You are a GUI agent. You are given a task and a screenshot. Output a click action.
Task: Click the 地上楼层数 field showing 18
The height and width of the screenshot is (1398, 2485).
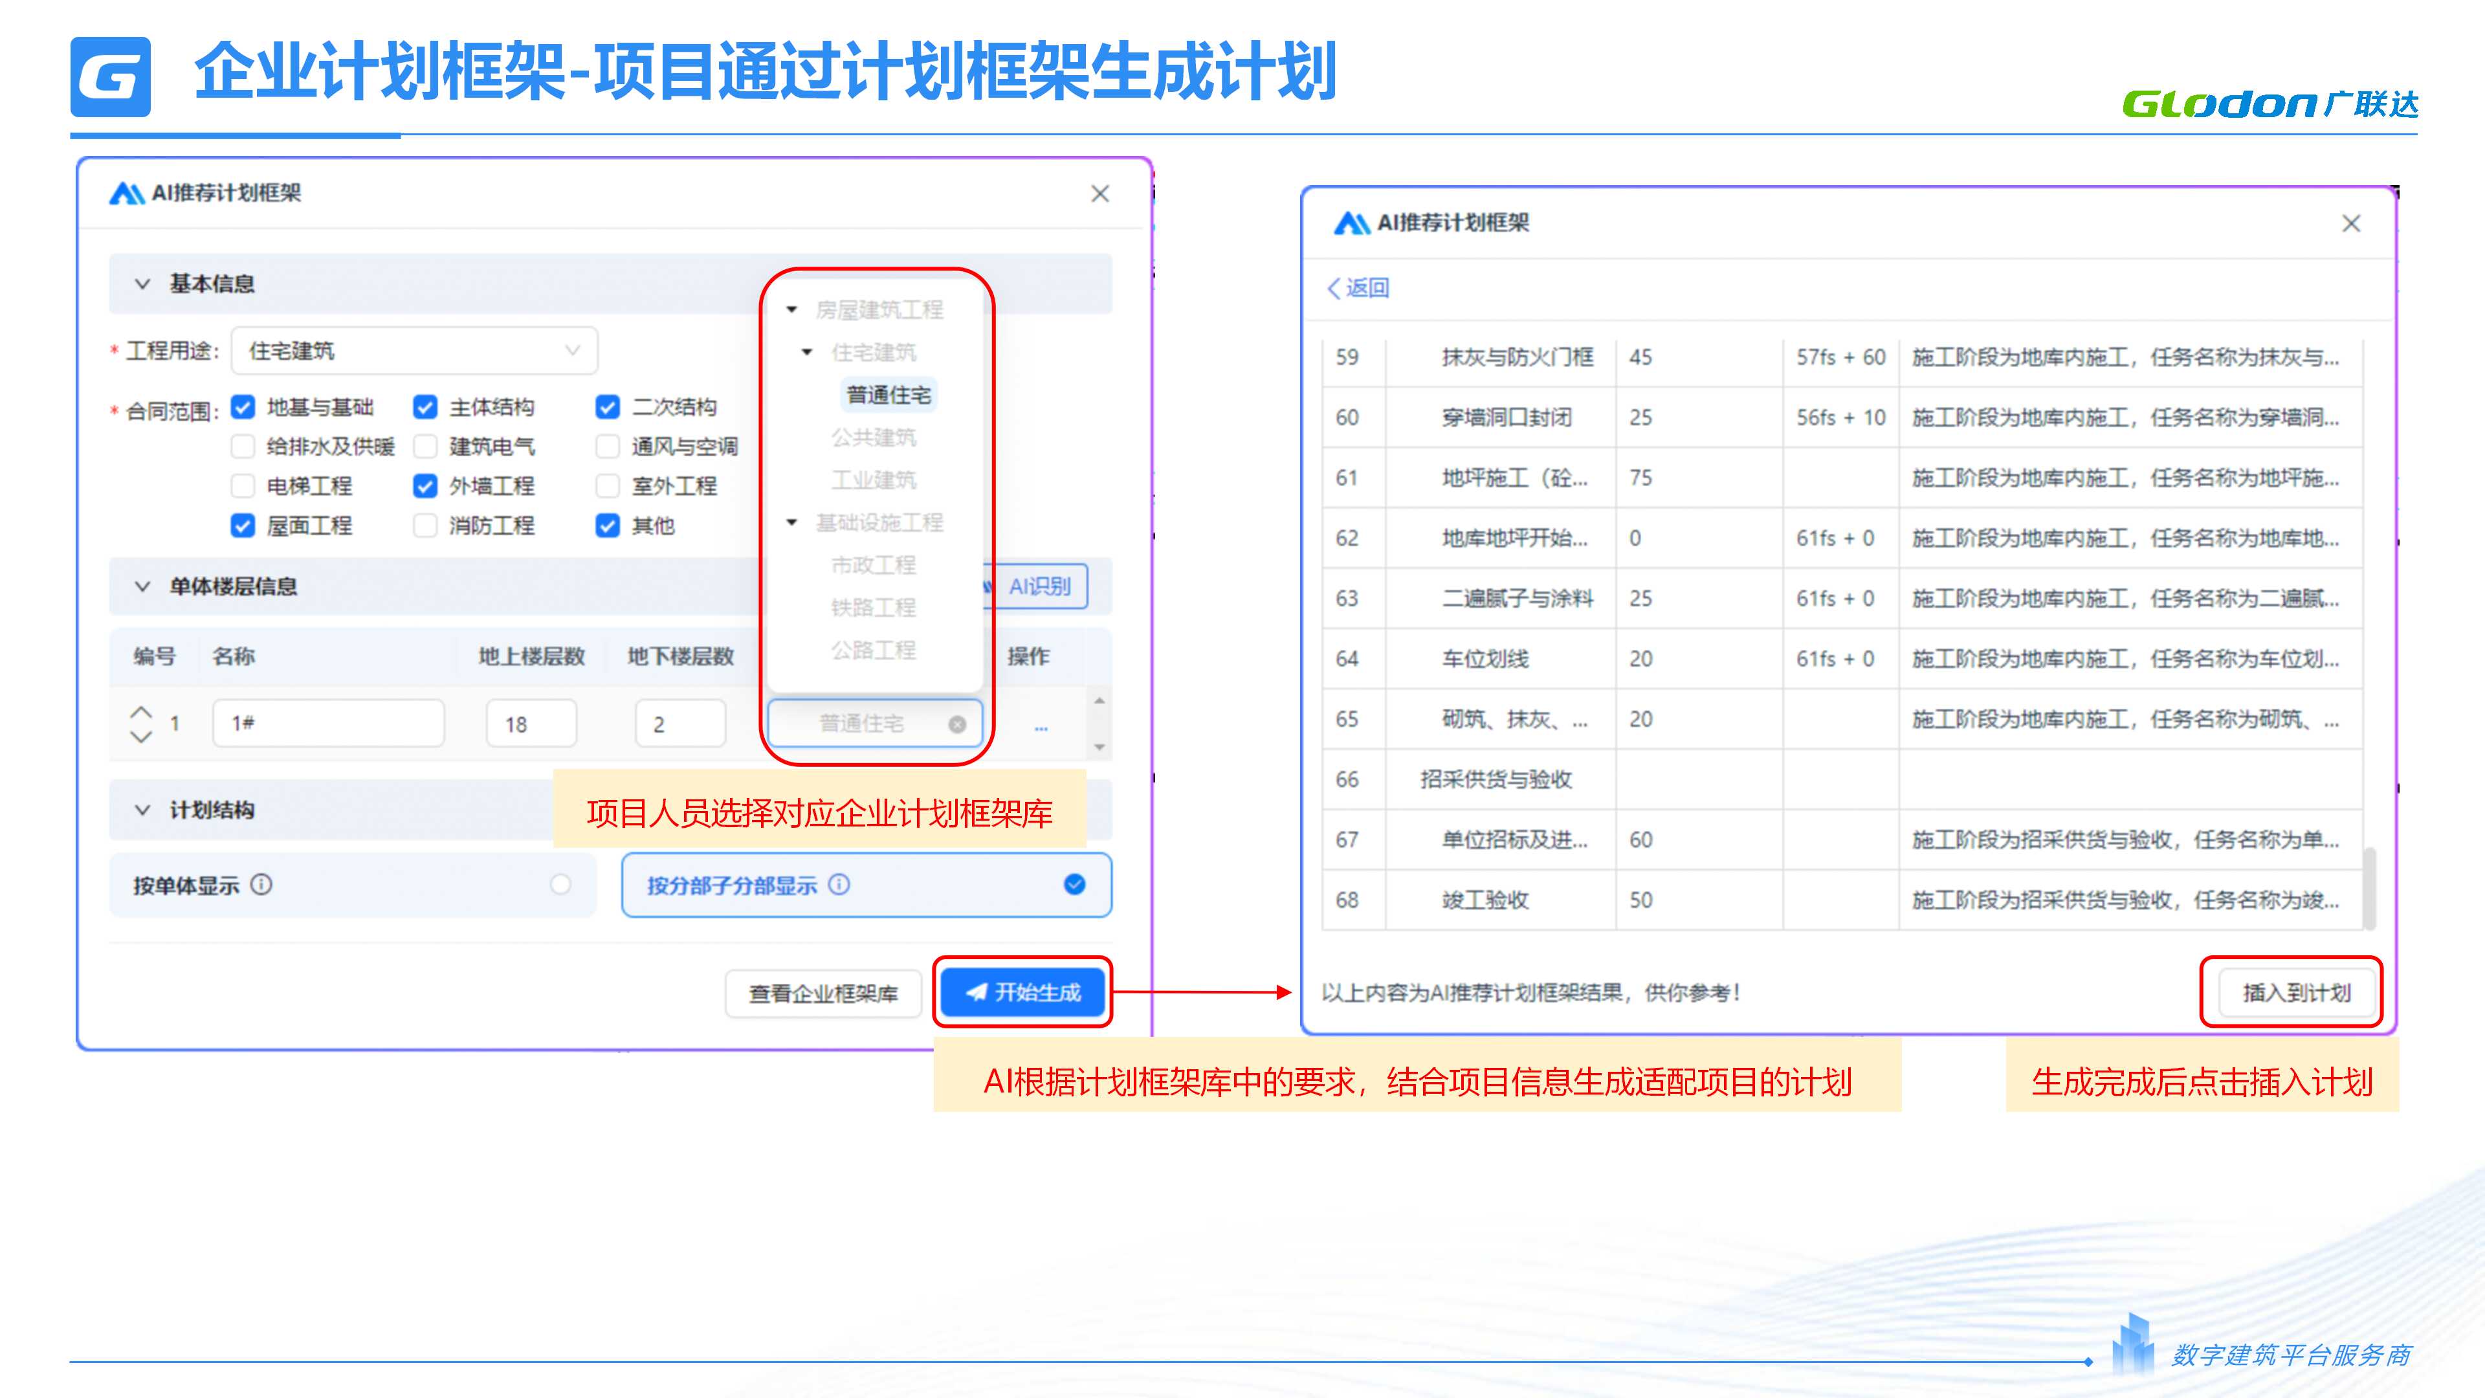click(x=531, y=724)
